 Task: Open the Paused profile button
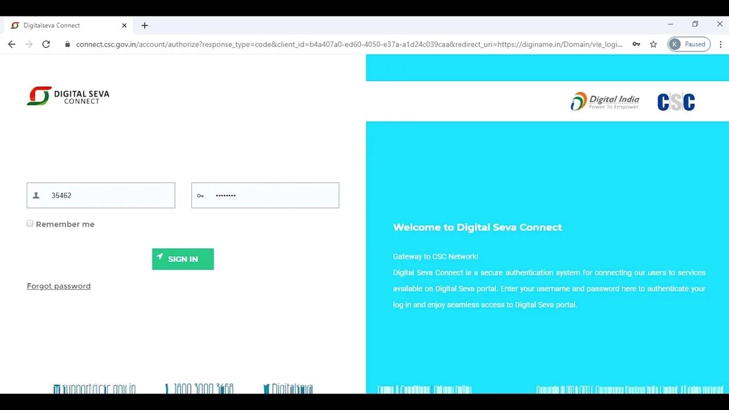[689, 44]
